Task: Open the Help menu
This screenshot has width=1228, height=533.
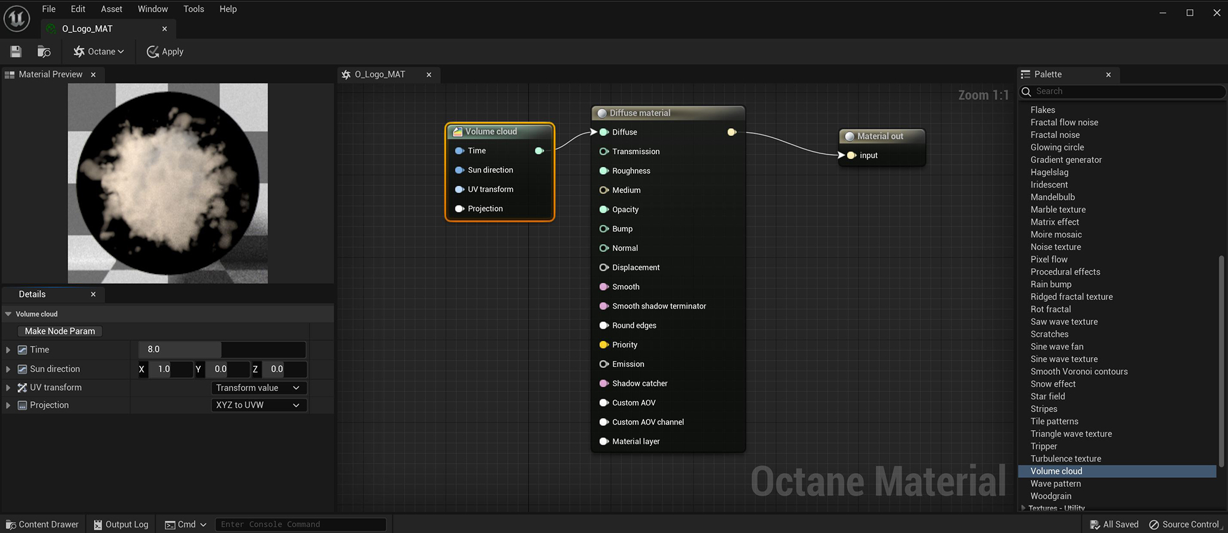Action: click(x=228, y=9)
